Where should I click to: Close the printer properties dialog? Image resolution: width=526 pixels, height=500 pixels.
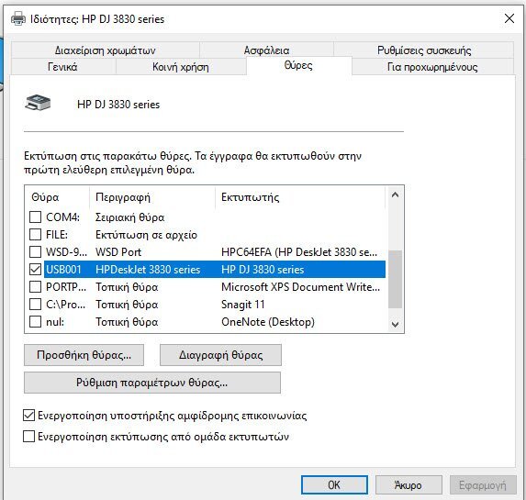point(509,18)
